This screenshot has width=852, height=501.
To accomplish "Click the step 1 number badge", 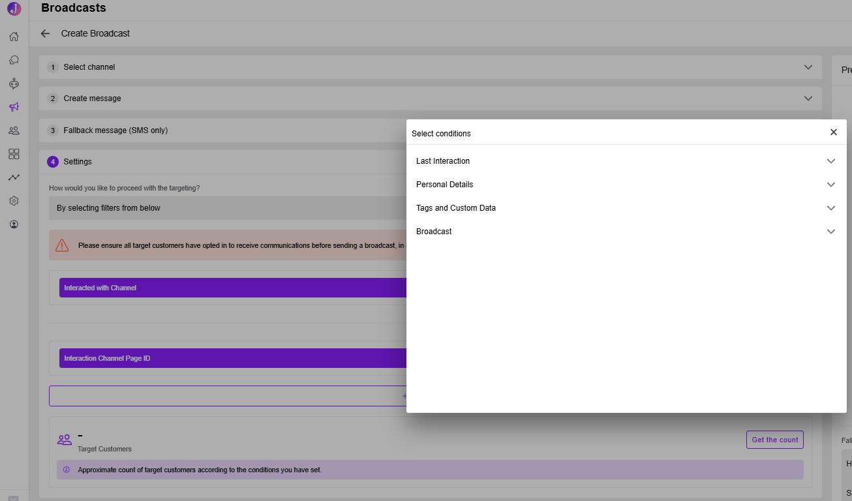I will pos(53,67).
